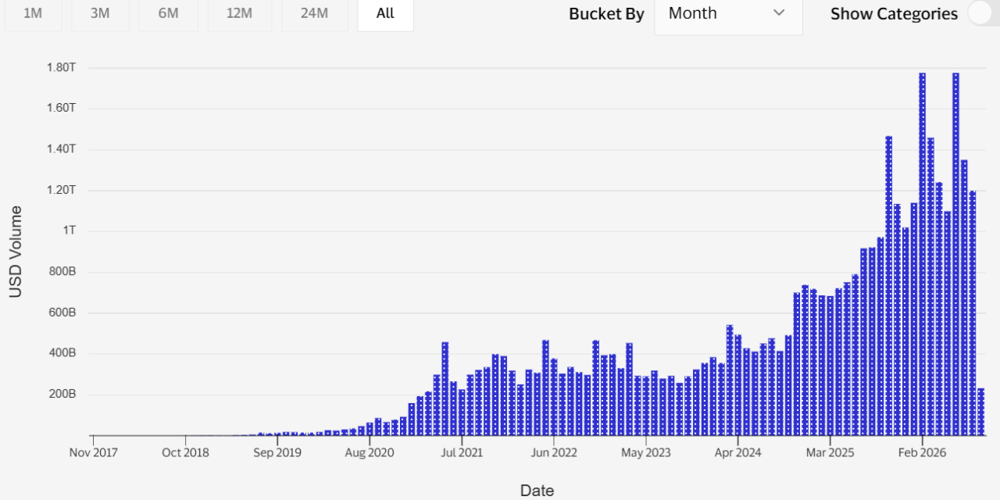
Task: Click the 1.60T y-axis label
Action: point(61,108)
